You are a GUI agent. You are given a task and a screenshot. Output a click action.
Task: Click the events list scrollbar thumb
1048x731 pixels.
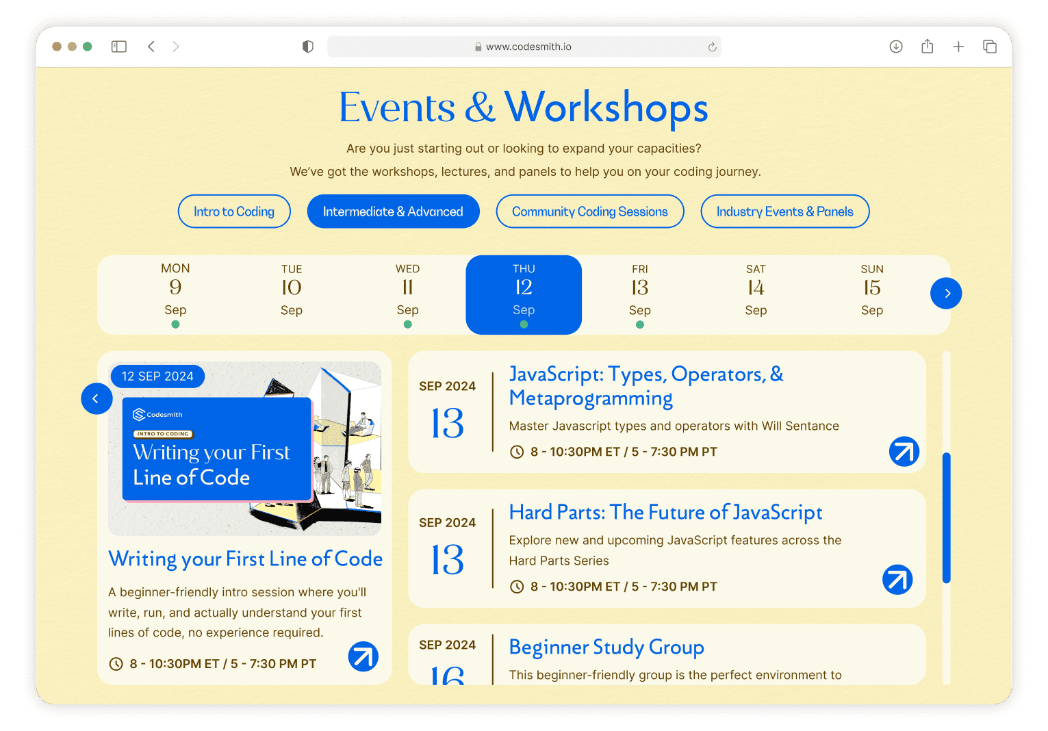point(947,517)
